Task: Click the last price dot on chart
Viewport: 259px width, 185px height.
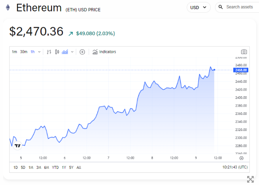Action: click(214, 70)
